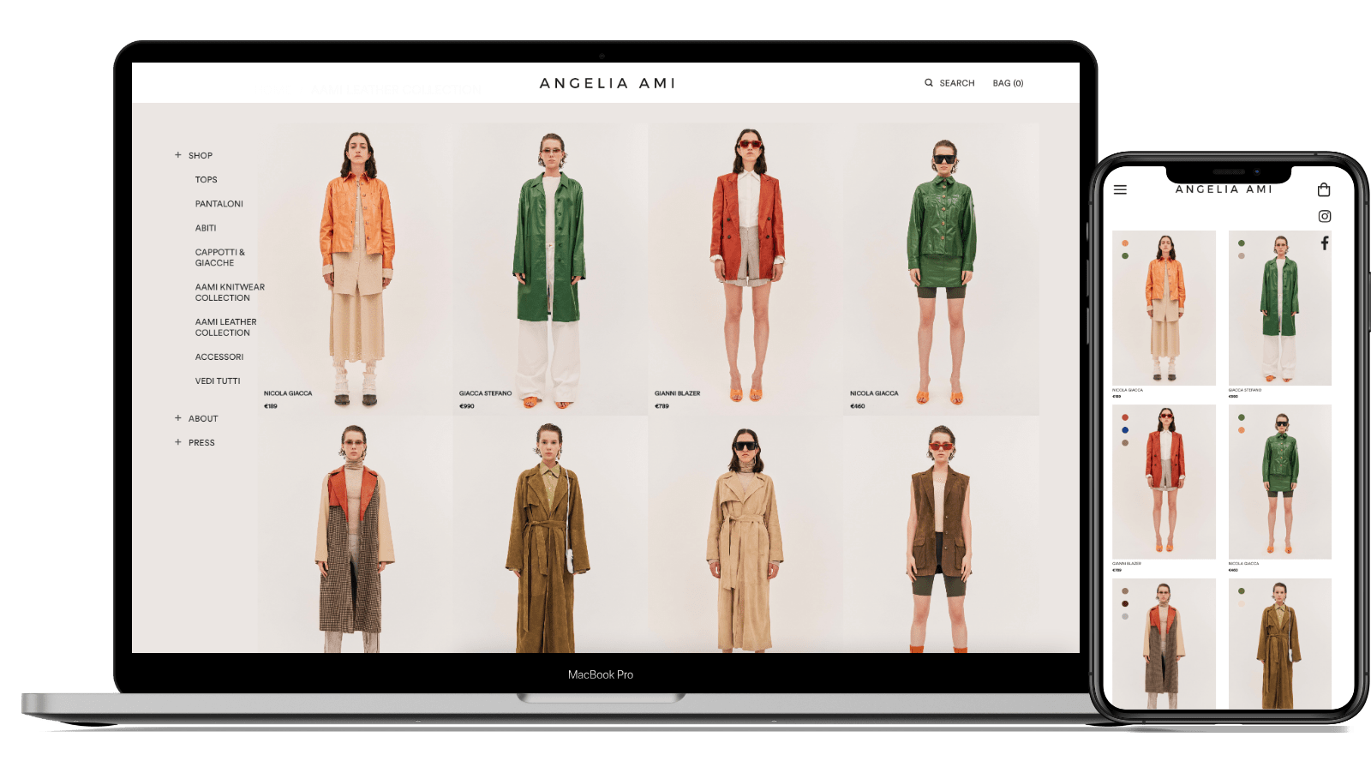
Task: Open the PRESS label in the sidebar
Action: [201, 443]
